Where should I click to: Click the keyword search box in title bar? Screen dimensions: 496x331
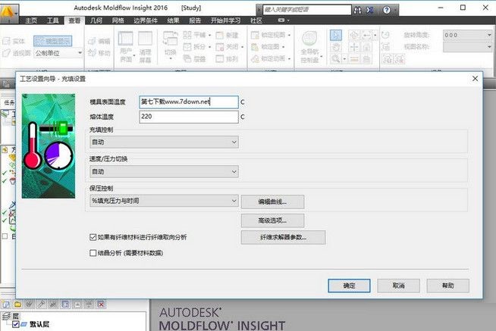pos(307,10)
